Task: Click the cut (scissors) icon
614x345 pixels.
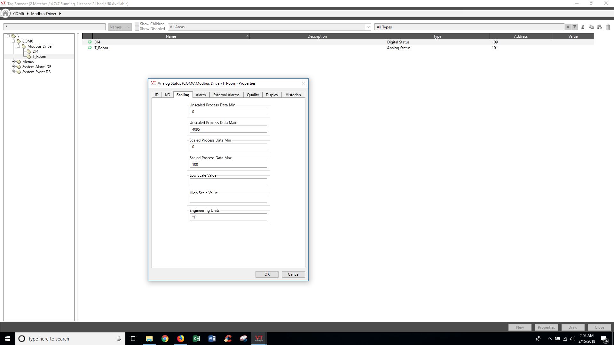Action: point(583,27)
